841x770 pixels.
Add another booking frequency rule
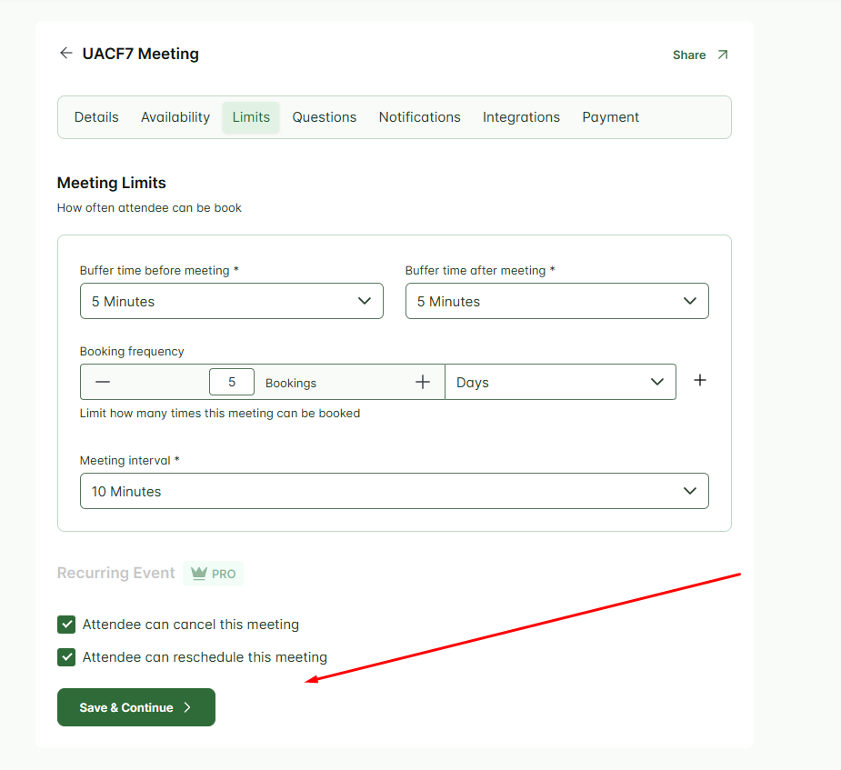pyautogui.click(x=700, y=380)
